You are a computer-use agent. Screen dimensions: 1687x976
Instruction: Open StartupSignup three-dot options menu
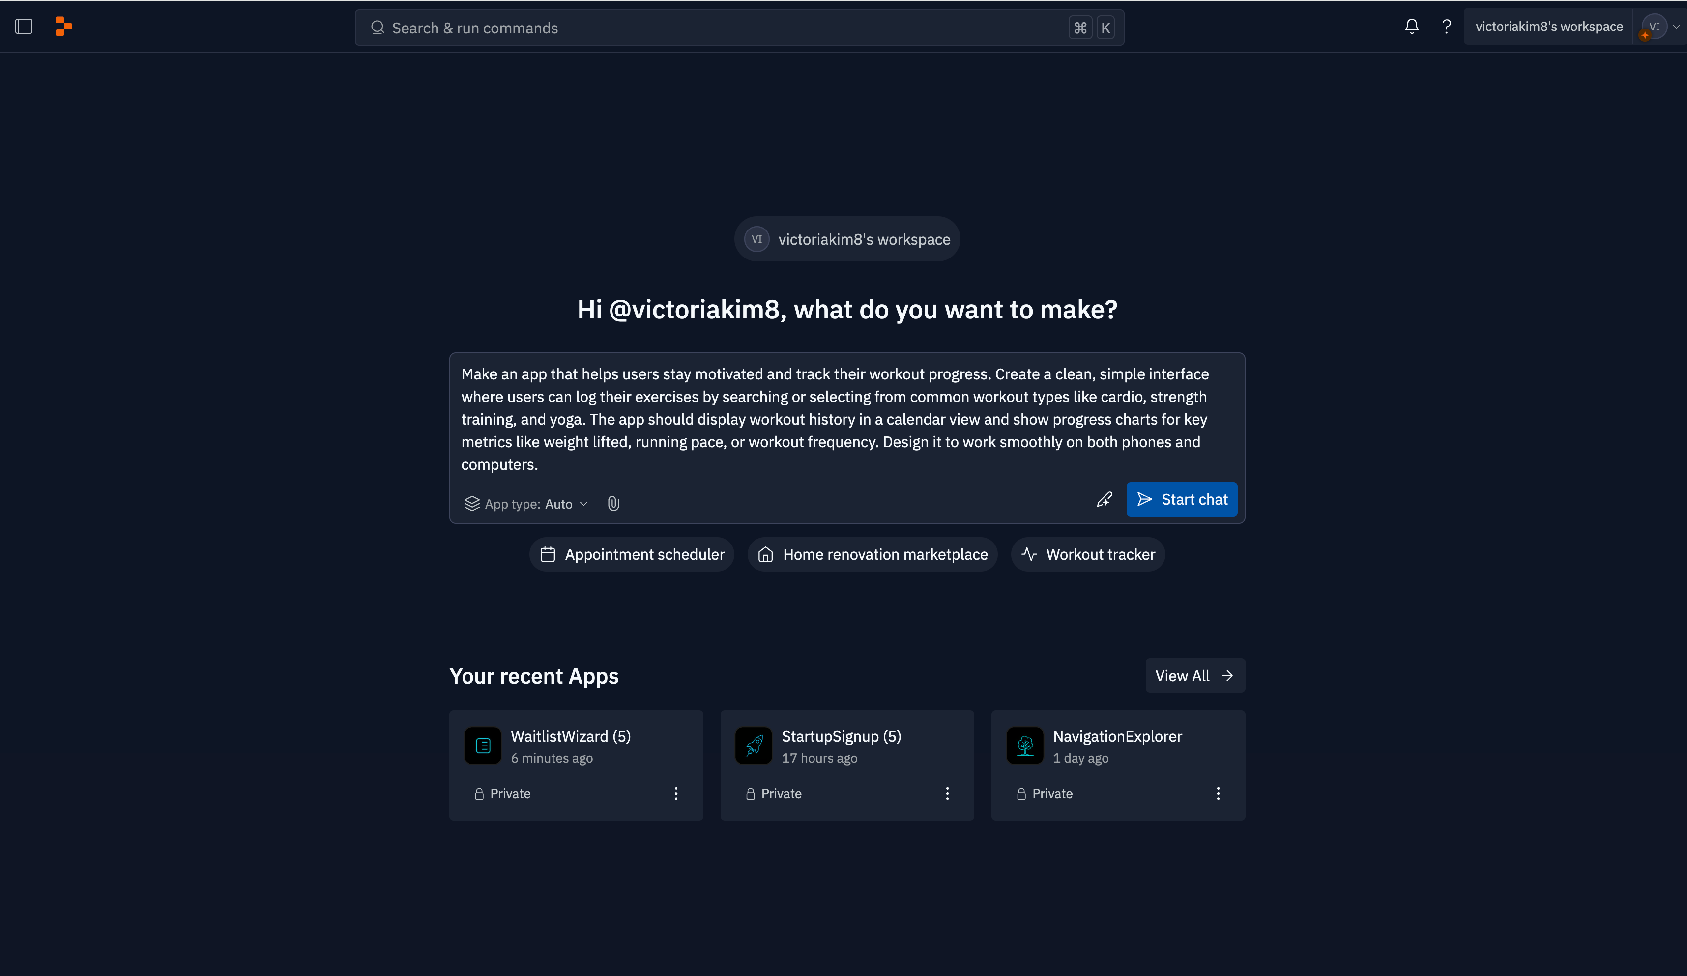click(x=947, y=793)
